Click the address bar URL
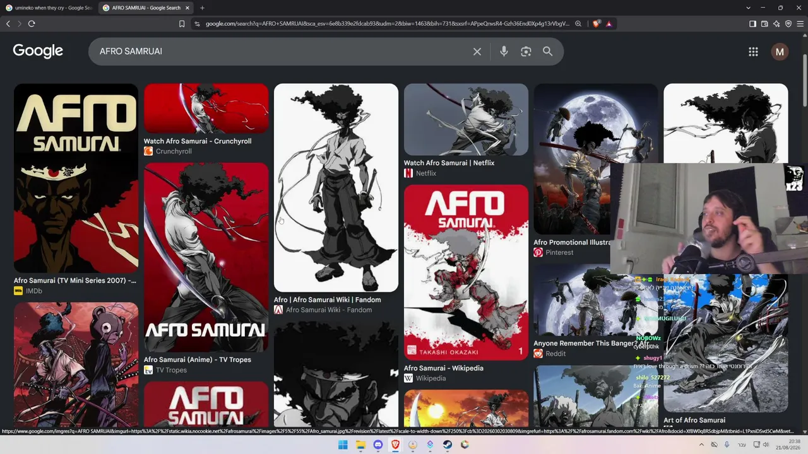The width and height of the screenshot is (808, 454). tap(387, 24)
